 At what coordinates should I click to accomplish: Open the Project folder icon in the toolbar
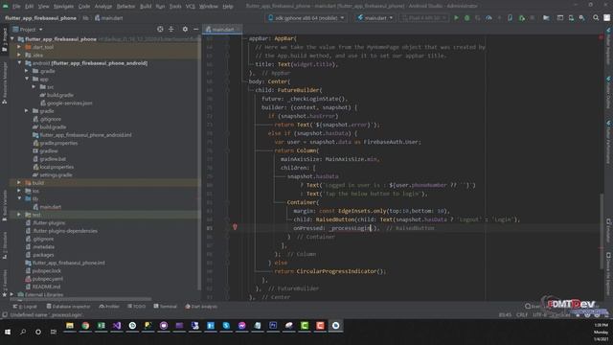[x=546, y=18]
